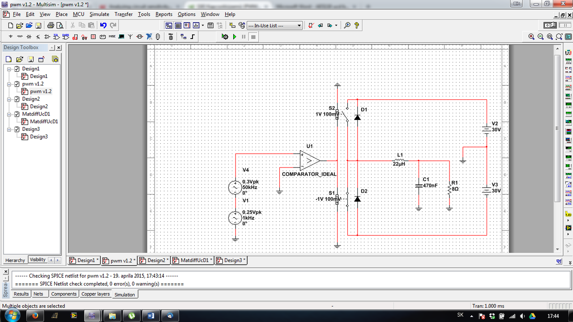Toggle the checkbox icon beside the MatdiffUcD1 project
The height and width of the screenshot is (322, 573).
[17, 114]
